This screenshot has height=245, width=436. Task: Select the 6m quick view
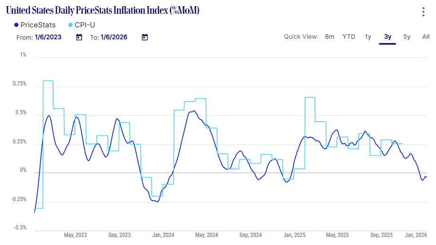[330, 37]
